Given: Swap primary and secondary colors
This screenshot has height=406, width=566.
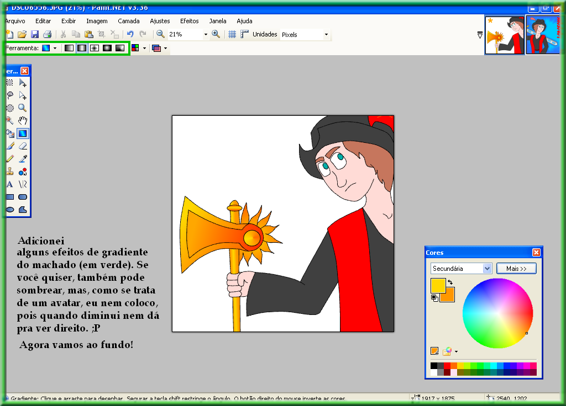Looking at the screenshot, I should [450, 282].
